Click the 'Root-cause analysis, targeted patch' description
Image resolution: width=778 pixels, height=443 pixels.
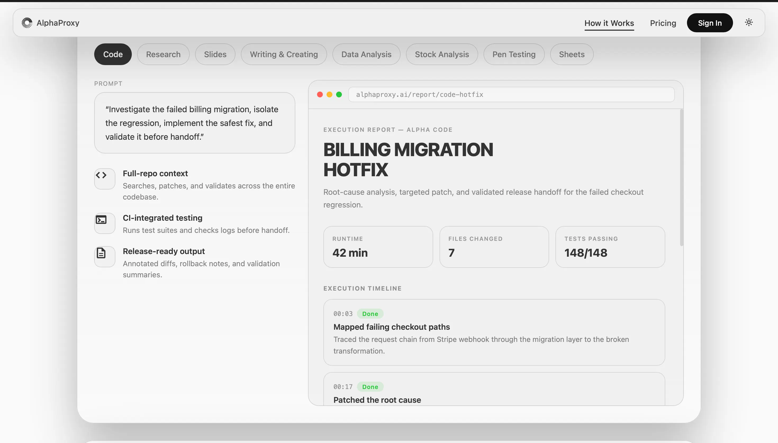(483, 198)
